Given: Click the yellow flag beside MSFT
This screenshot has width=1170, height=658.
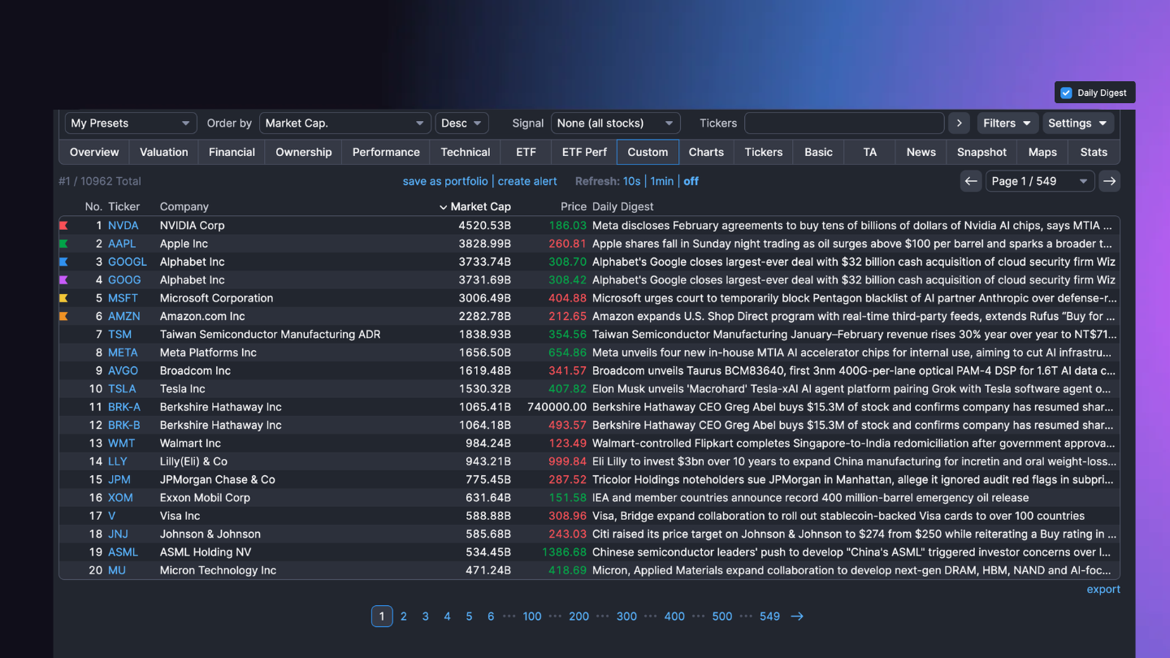Looking at the screenshot, I should click(x=63, y=298).
